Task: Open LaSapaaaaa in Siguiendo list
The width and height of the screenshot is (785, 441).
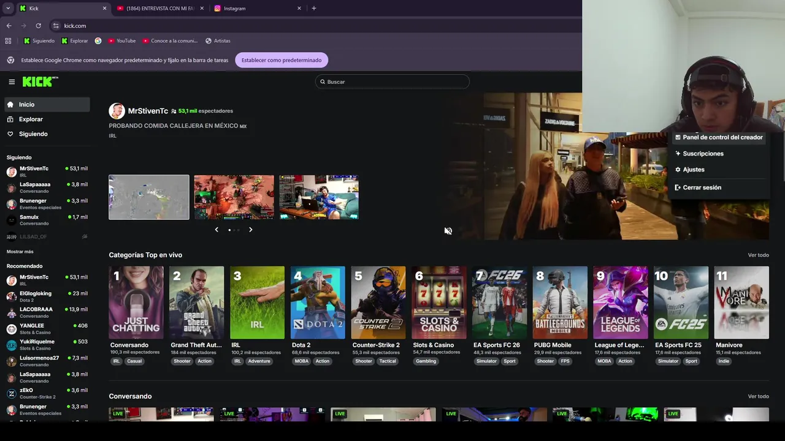Action: [x=47, y=187]
